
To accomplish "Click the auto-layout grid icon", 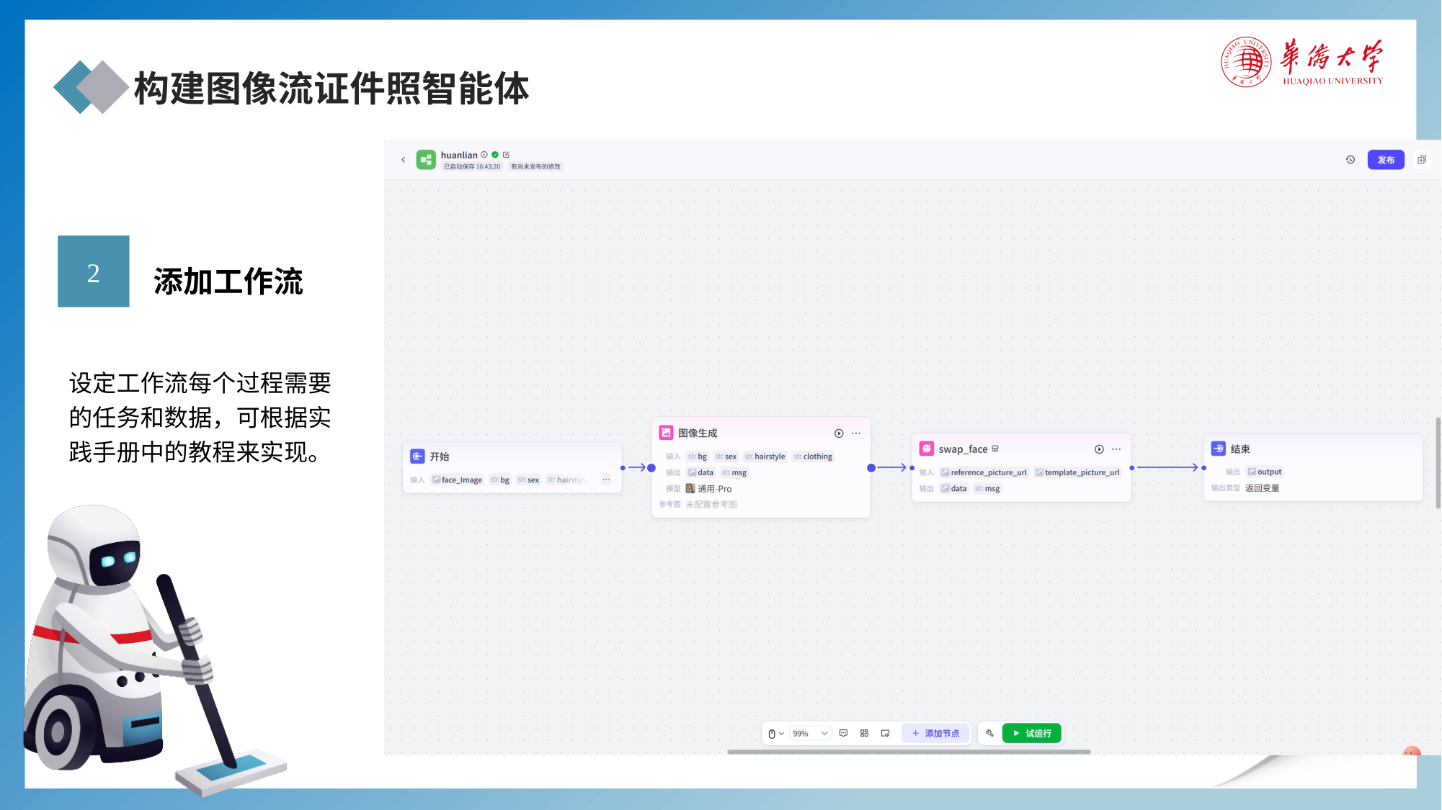I will click(x=864, y=734).
